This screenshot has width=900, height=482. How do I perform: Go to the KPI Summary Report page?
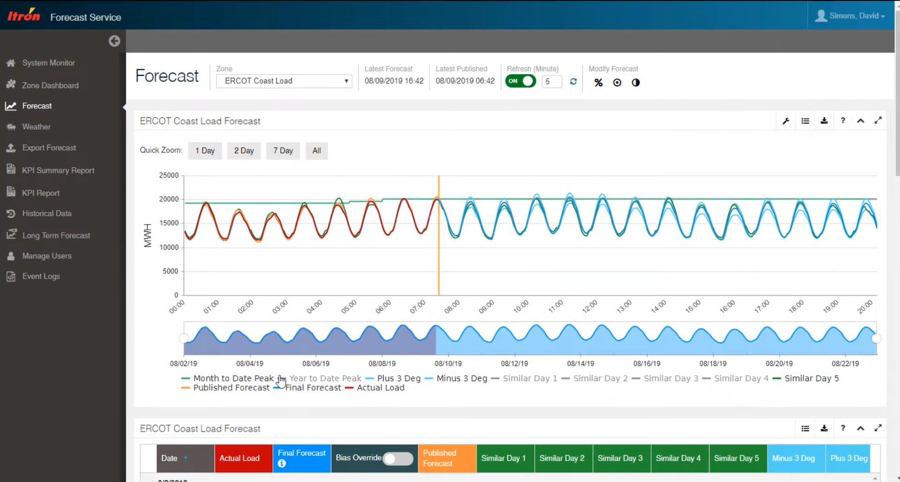tap(58, 170)
